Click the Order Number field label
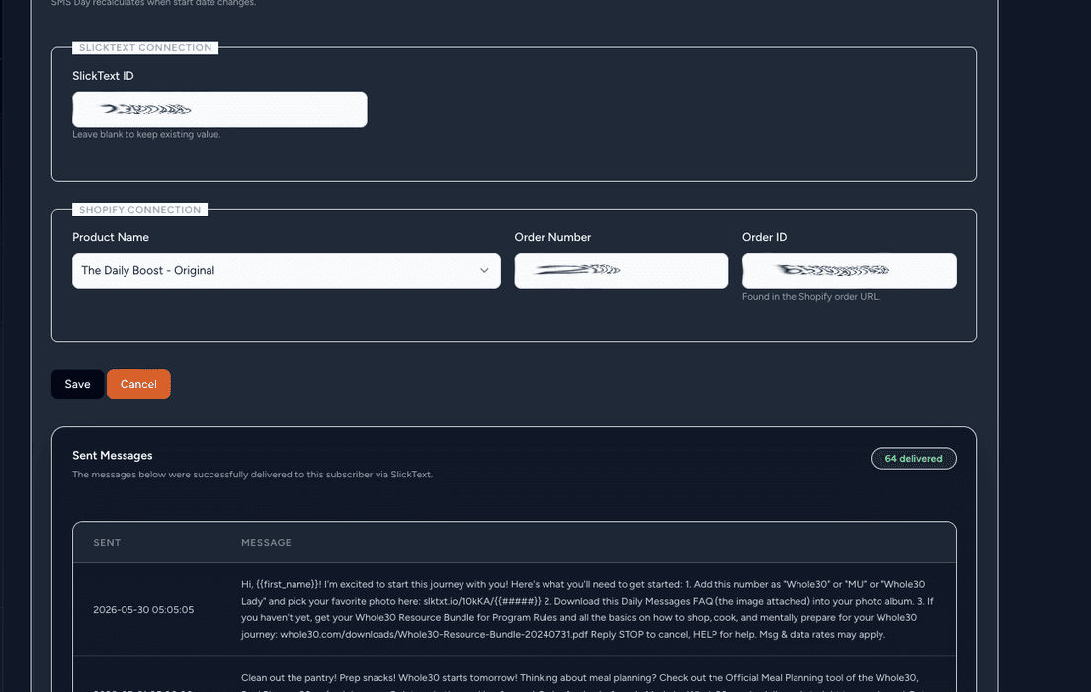 pos(552,237)
